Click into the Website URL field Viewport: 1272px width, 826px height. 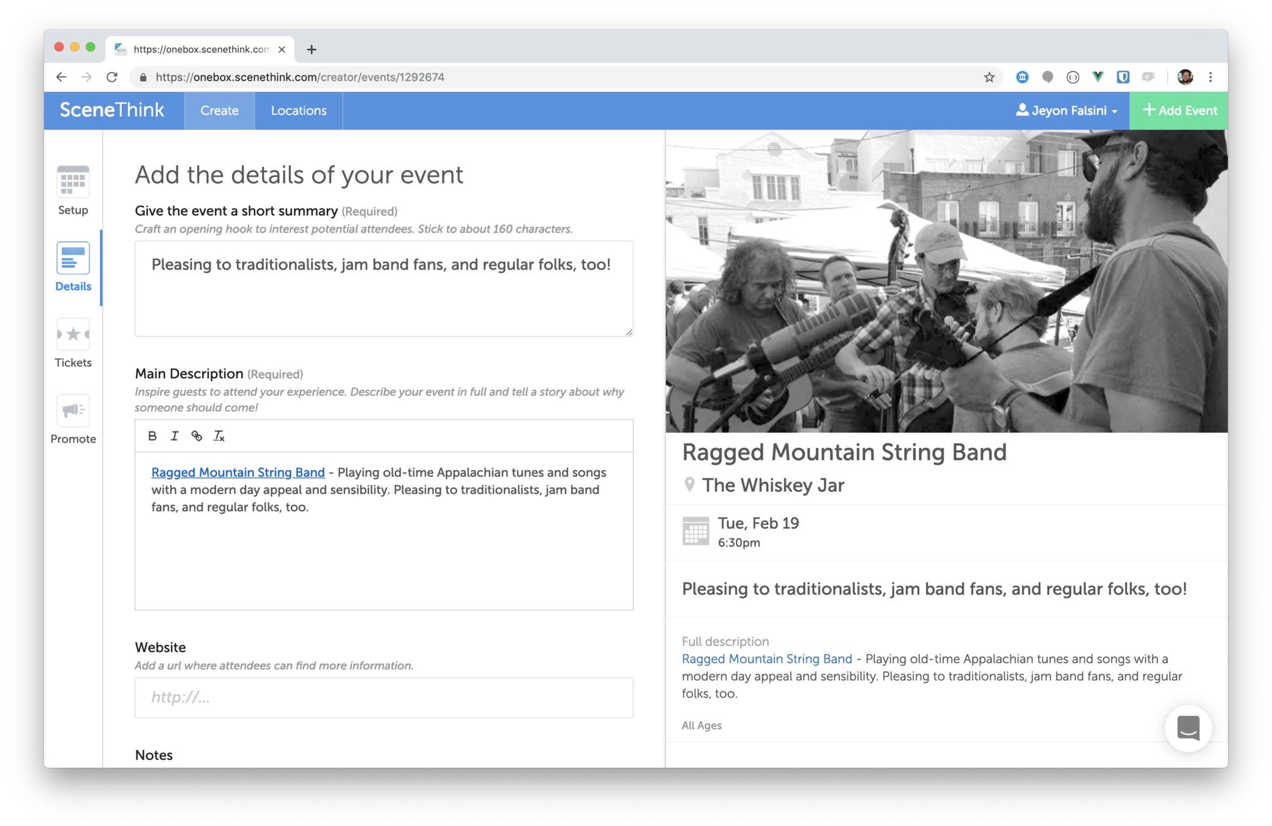tap(384, 698)
